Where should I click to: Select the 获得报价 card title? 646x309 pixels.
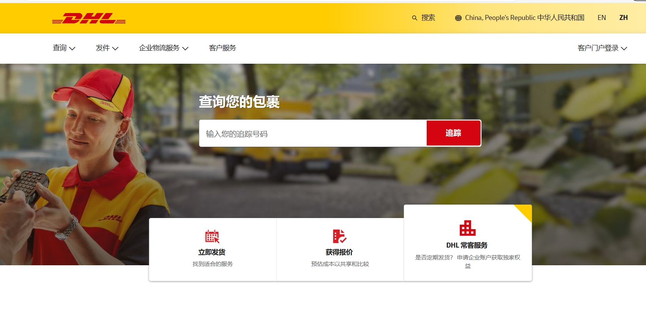tap(339, 252)
